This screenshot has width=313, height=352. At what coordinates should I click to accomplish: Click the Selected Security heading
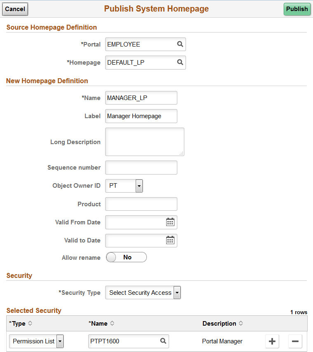click(x=34, y=310)
